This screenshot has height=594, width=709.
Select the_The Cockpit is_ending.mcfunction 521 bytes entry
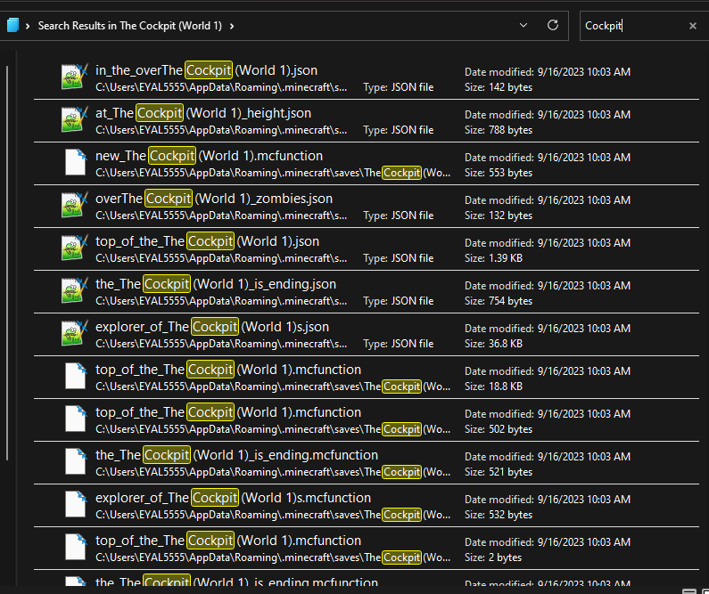pyautogui.click(x=367, y=463)
